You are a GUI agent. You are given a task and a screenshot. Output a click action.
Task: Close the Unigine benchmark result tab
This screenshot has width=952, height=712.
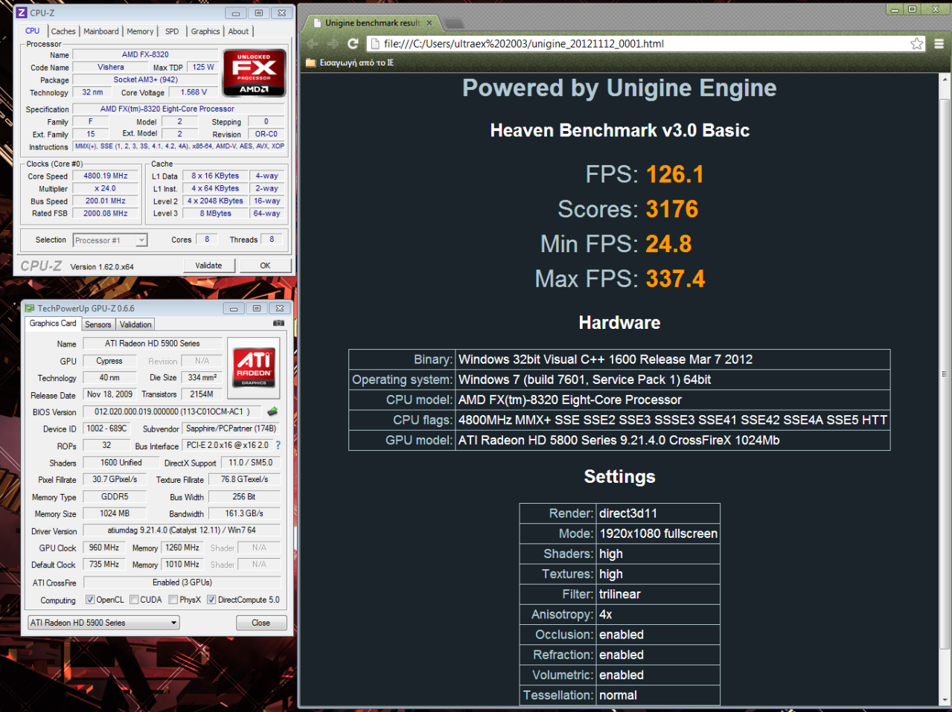coord(429,23)
